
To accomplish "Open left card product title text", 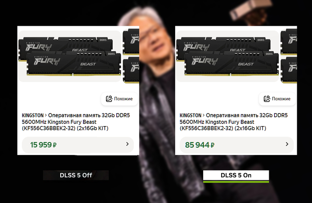I will (x=76, y=122).
